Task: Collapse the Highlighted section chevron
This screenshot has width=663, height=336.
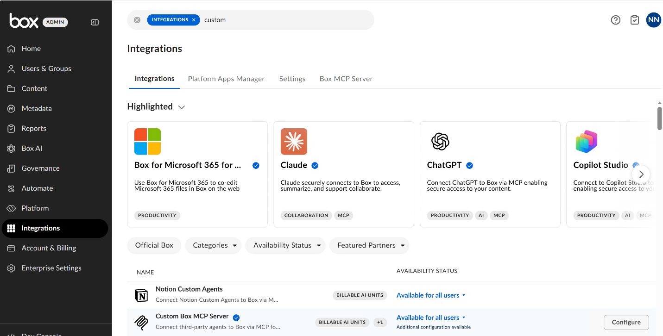Action: (182, 107)
